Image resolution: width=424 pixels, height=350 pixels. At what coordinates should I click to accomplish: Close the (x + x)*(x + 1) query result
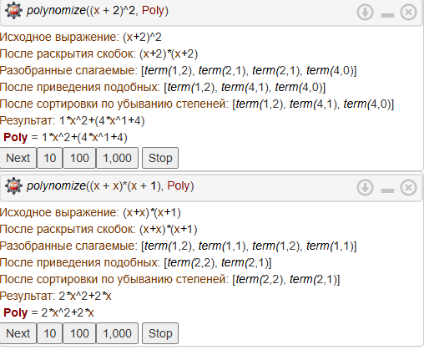[x=408, y=187]
